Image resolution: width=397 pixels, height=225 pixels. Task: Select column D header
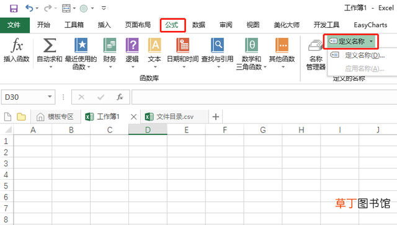pos(148,130)
